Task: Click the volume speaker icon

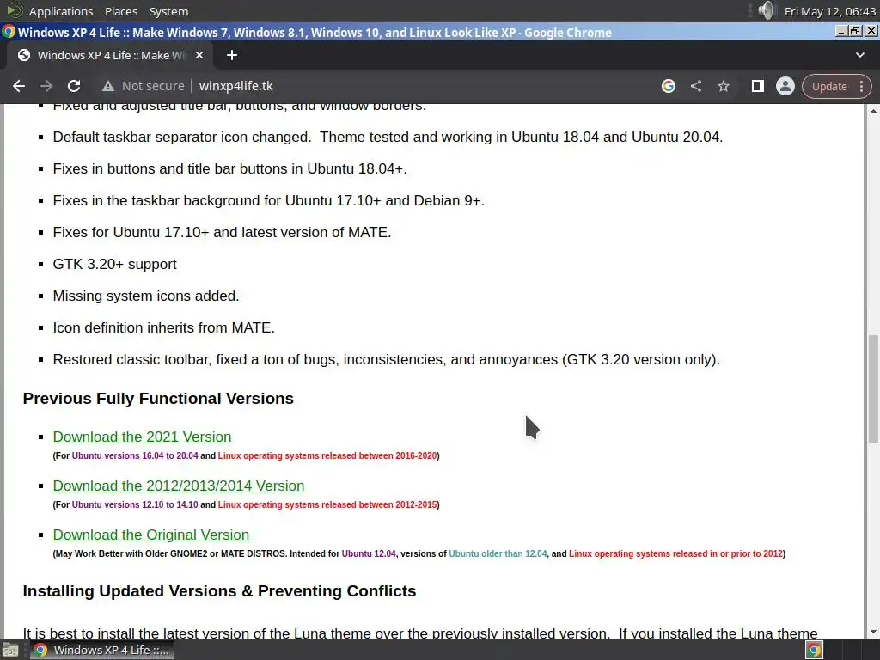Action: tap(766, 10)
